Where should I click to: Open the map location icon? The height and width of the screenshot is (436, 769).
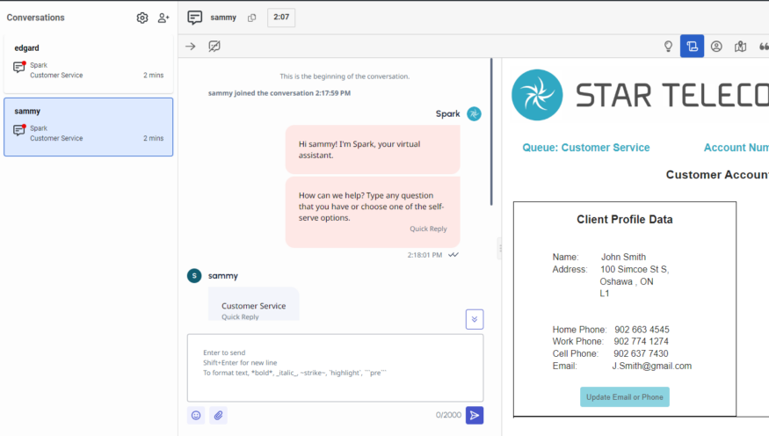tap(741, 46)
